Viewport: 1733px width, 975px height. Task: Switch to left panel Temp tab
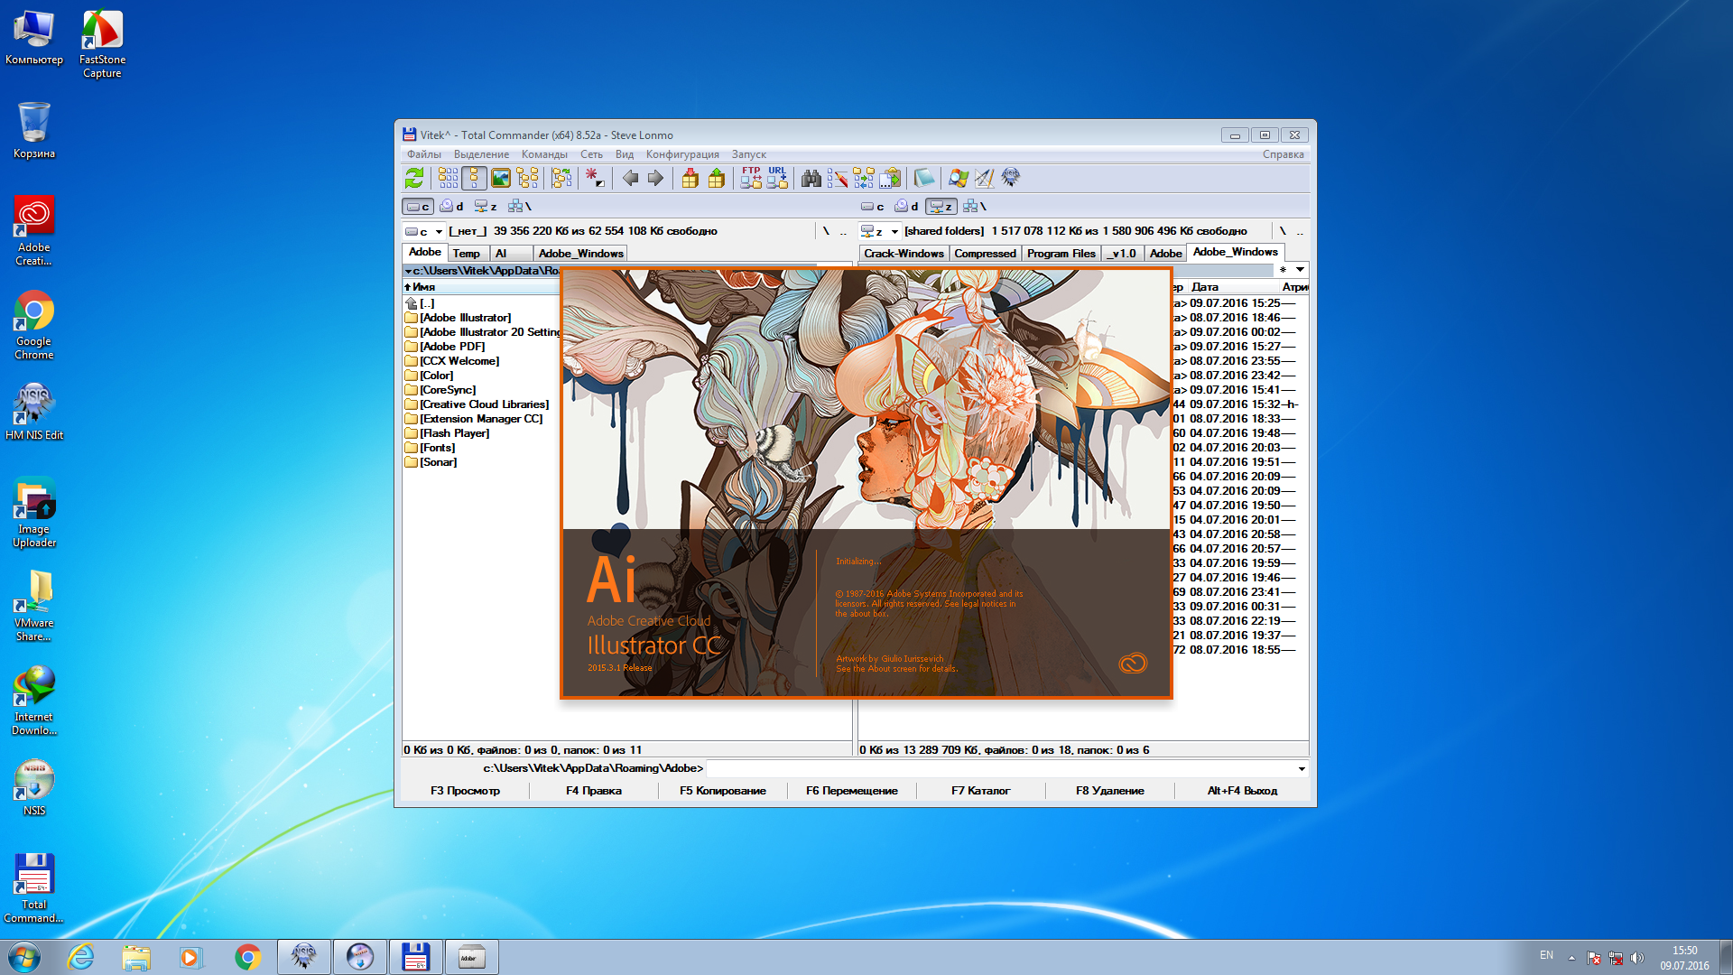click(x=467, y=254)
